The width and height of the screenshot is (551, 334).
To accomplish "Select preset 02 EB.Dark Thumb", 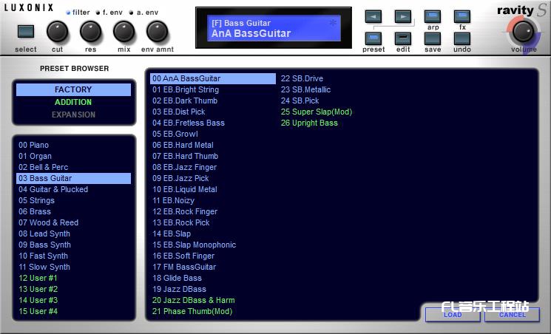I will 213,100.
